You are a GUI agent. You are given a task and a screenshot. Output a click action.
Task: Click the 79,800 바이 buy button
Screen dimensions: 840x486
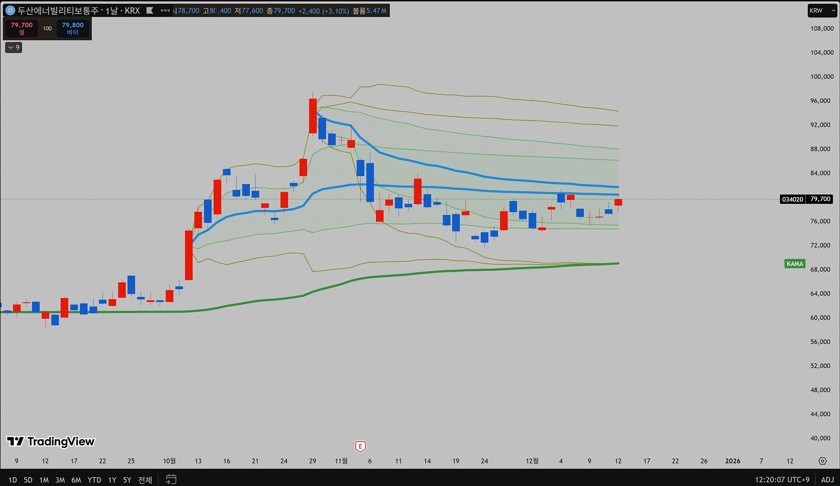pyautogui.click(x=73, y=28)
